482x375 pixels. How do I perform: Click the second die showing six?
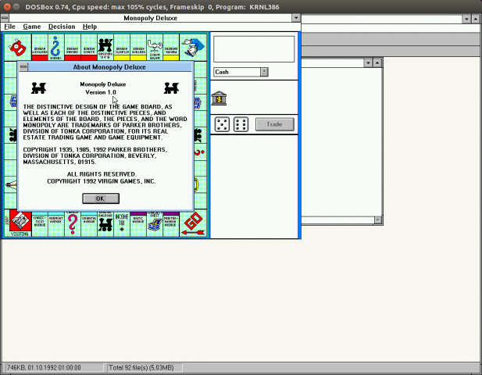click(241, 124)
